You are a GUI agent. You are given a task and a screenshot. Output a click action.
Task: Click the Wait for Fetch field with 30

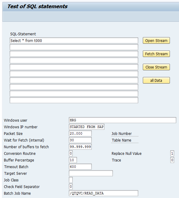tap(80, 140)
